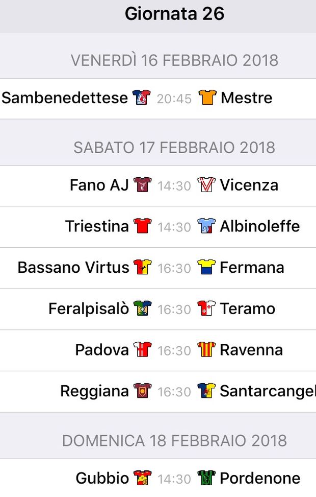Open the Santarcangelo team name
316x497 pixels.
point(268,391)
